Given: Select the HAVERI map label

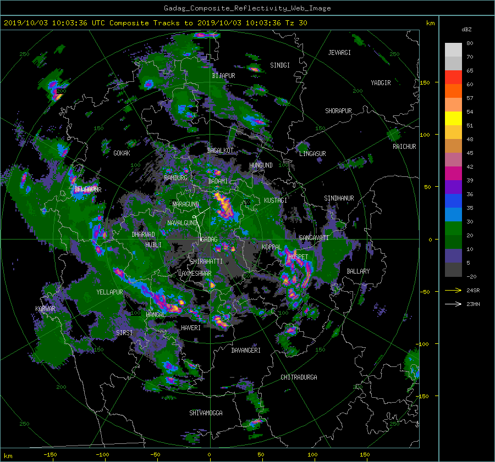Looking at the screenshot, I should pos(191,328).
